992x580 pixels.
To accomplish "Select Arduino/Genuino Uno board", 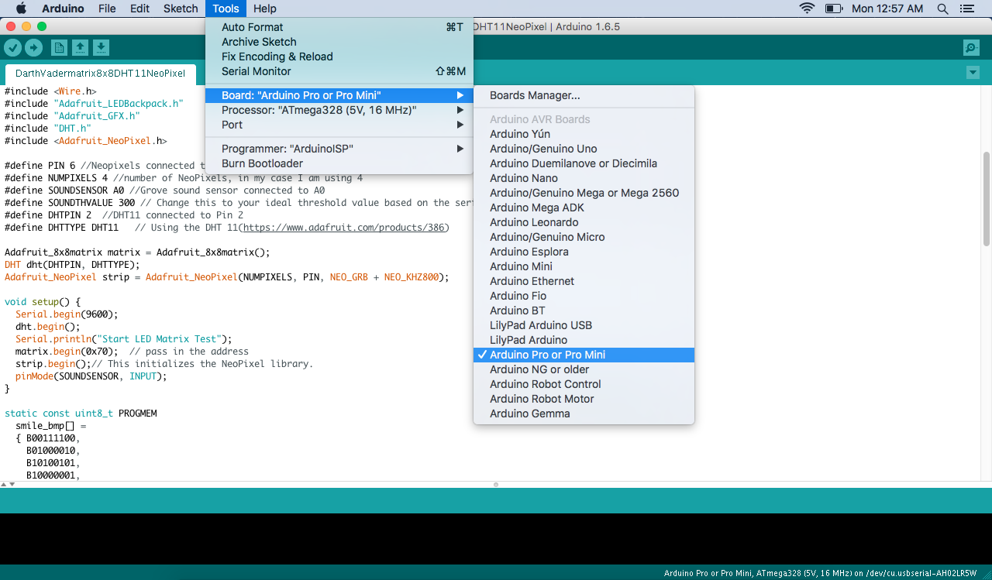I will pyautogui.click(x=584, y=149).
